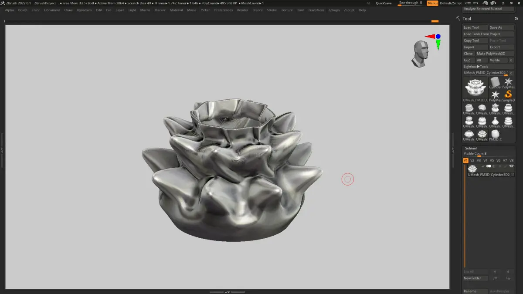Toggle the subtool boolean union mode switch
Image resolution: width=523 pixels, height=294 pixels.
tap(489, 166)
